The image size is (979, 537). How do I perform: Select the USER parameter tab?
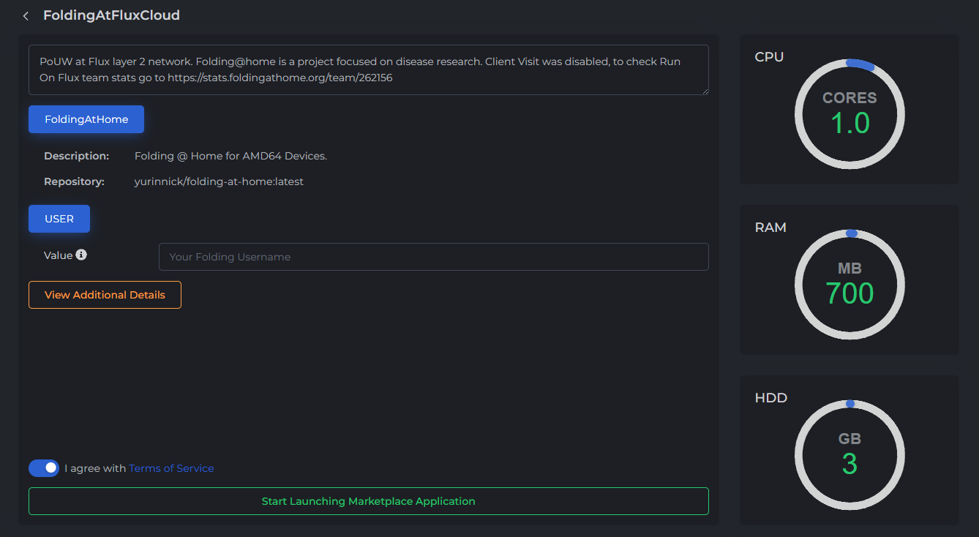coord(59,219)
